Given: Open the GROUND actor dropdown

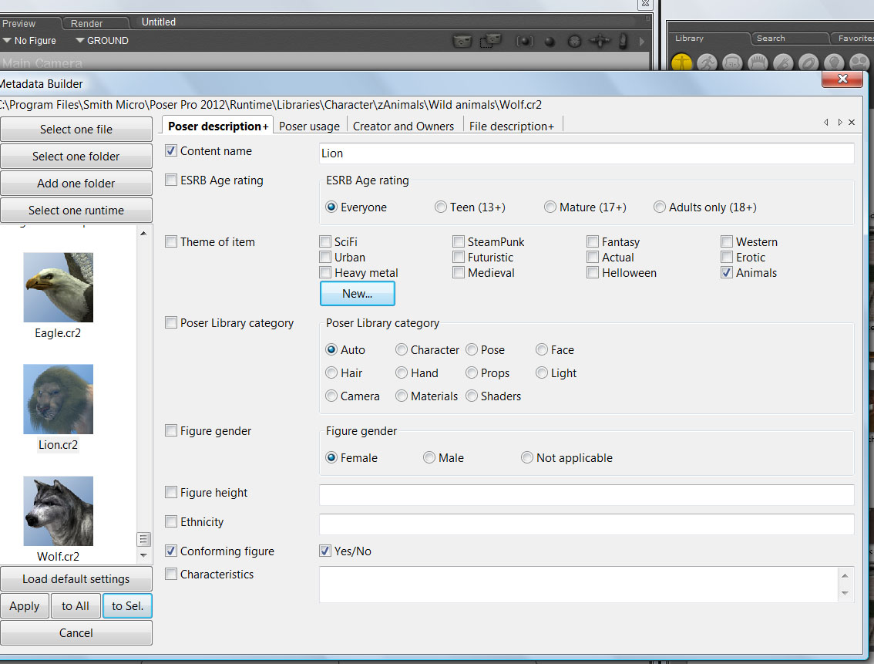Looking at the screenshot, I should coord(102,41).
